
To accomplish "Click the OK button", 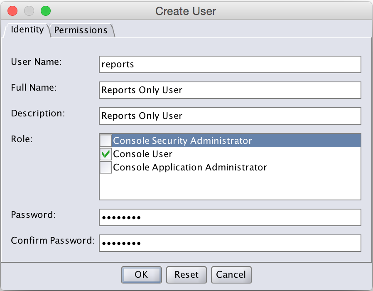I will [142, 274].
